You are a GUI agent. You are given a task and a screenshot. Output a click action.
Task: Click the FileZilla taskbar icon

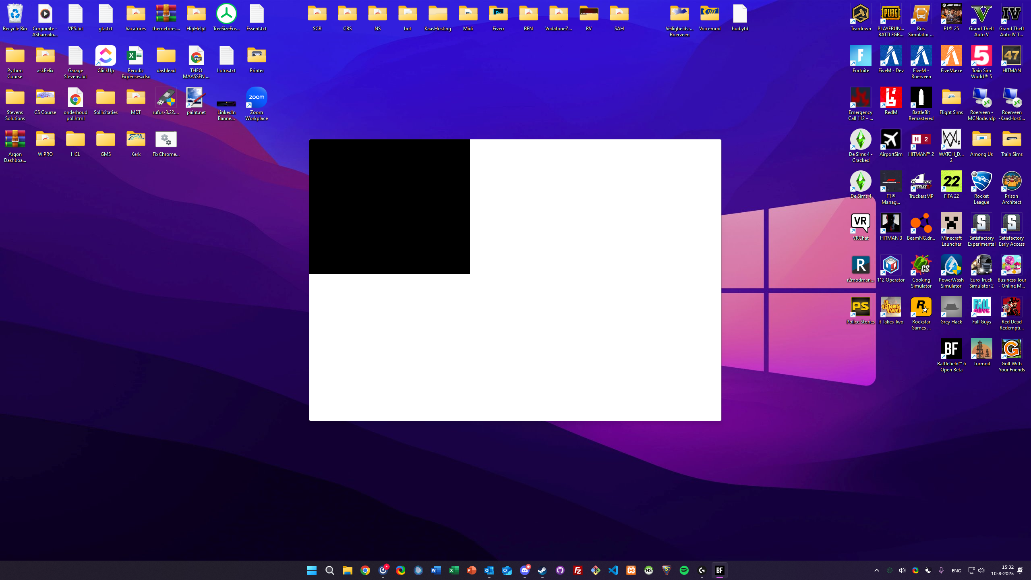tap(578, 570)
